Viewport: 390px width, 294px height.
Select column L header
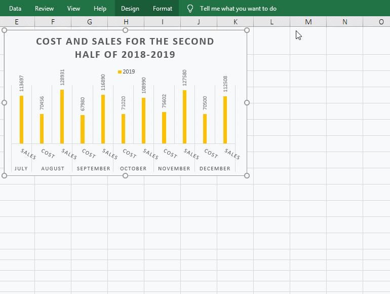point(271,22)
